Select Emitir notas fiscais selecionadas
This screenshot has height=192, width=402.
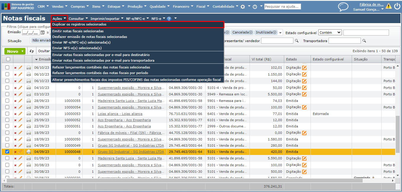click(78, 31)
